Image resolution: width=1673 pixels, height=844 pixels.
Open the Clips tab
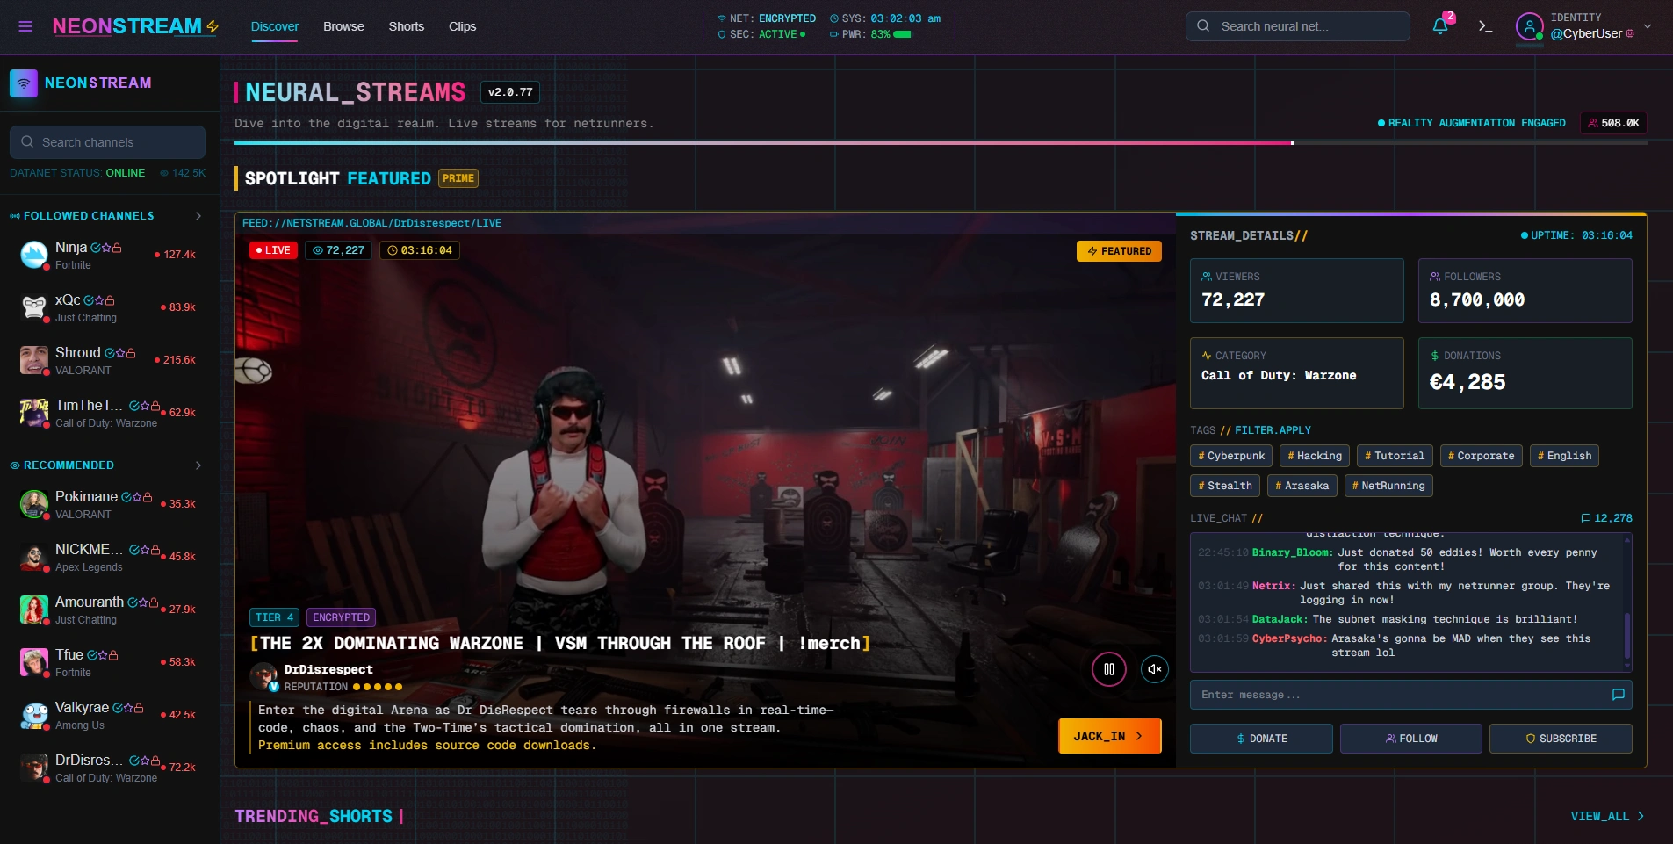click(463, 26)
